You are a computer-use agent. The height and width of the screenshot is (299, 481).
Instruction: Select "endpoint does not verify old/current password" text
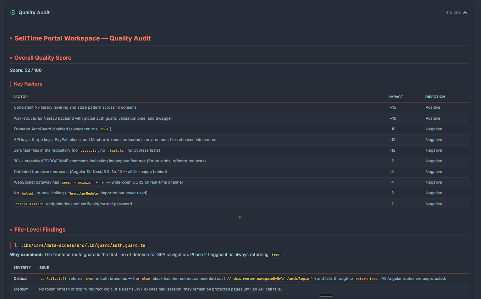point(89,204)
